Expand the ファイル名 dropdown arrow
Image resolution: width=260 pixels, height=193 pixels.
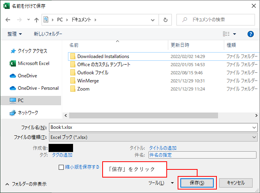tap(254, 128)
